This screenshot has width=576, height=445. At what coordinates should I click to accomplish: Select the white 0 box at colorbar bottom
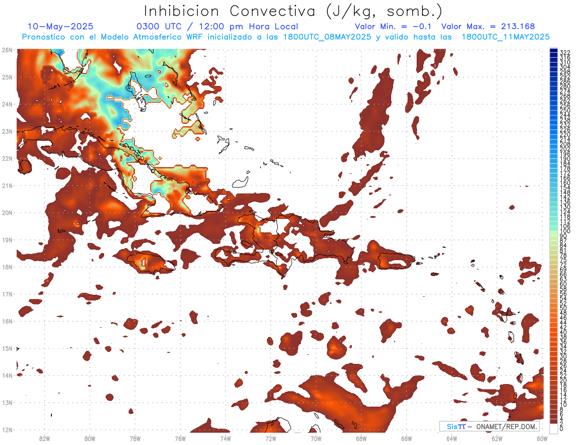click(x=554, y=428)
